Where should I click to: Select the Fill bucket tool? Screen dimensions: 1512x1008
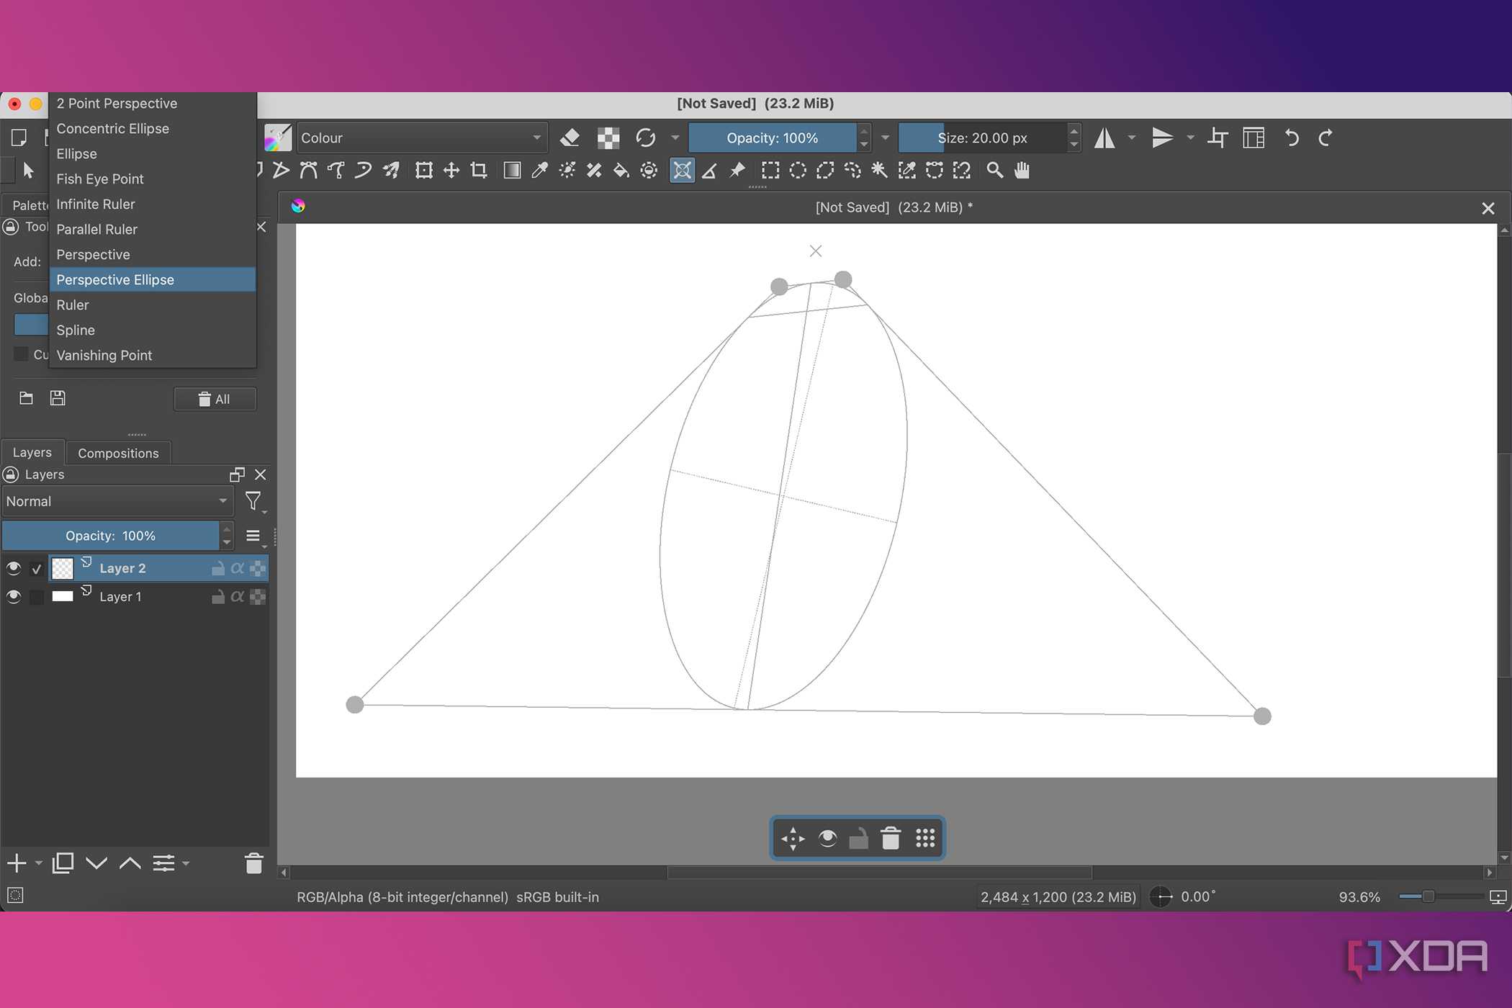click(x=621, y=171)
